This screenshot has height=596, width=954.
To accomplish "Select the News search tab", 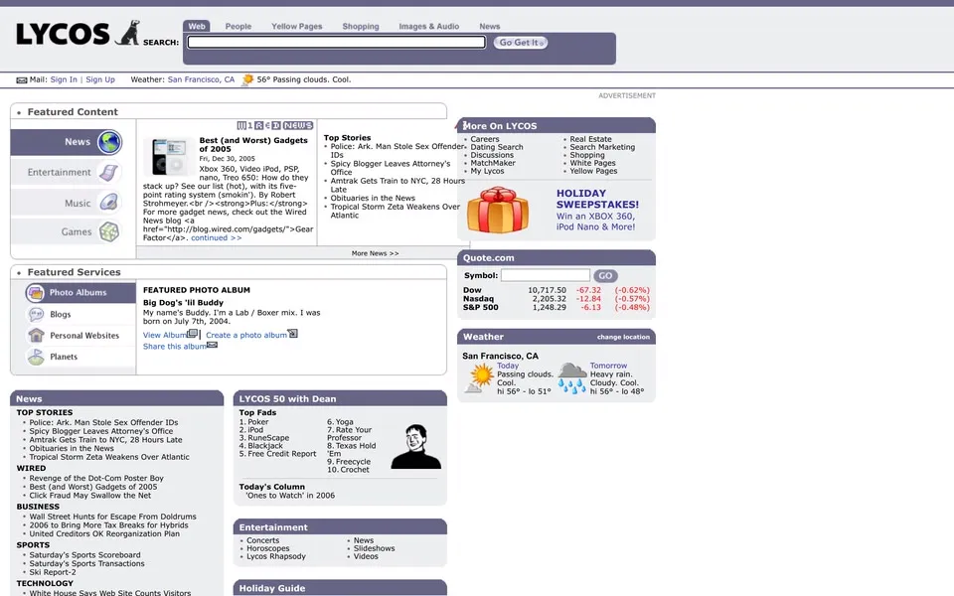I will (x=489, y=26).
